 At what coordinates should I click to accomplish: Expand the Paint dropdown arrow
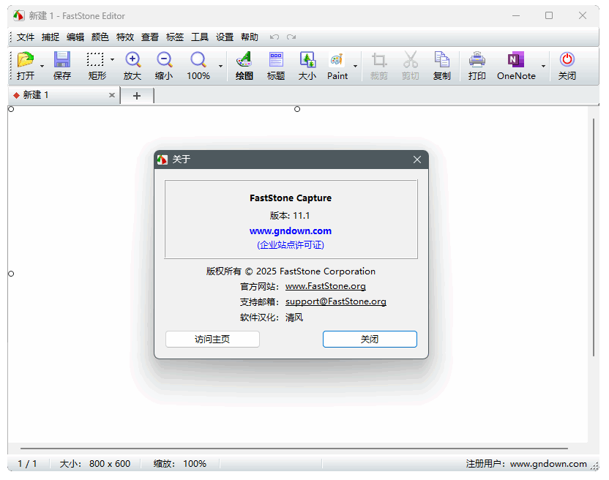point(356,67)
